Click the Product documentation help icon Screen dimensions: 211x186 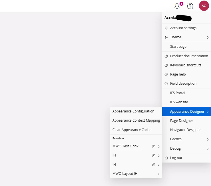click(166, 56)
